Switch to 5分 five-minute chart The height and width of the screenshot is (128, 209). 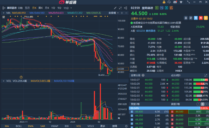click(59, 8)
